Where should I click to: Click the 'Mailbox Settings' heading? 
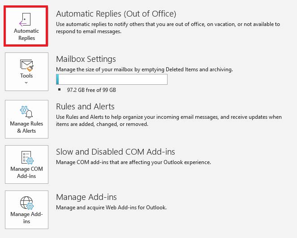coord(86,59)
